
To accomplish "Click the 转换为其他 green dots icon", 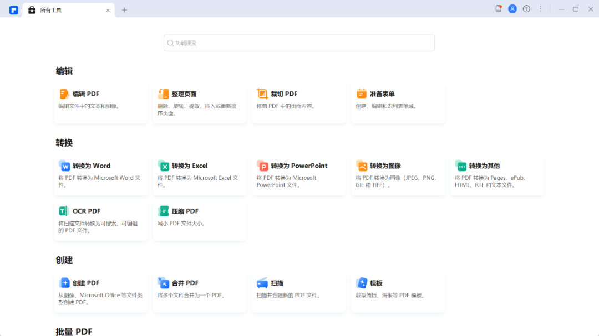I will tap(461, 166).
